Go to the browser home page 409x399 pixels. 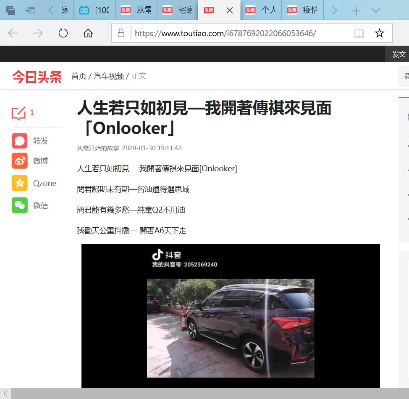click(88, 33)
